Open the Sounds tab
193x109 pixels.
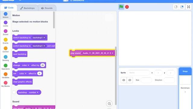point(47,8)
